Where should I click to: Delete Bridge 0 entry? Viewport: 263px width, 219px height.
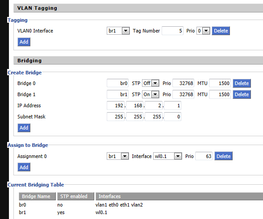tap(242, 83)
